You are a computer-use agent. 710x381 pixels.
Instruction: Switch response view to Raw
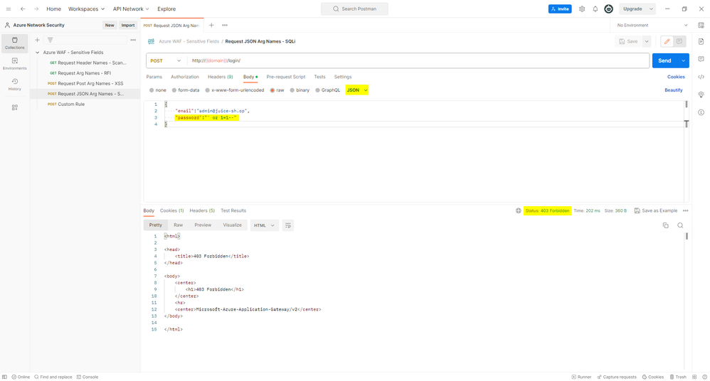click(179, 225)
